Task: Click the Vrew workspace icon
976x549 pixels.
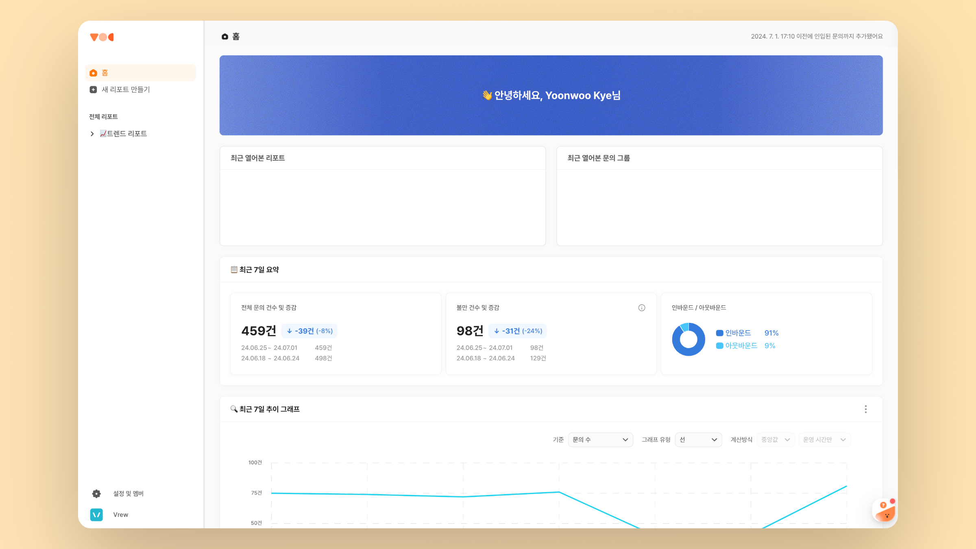Action: pyautogui.click(x=96, y=514)
